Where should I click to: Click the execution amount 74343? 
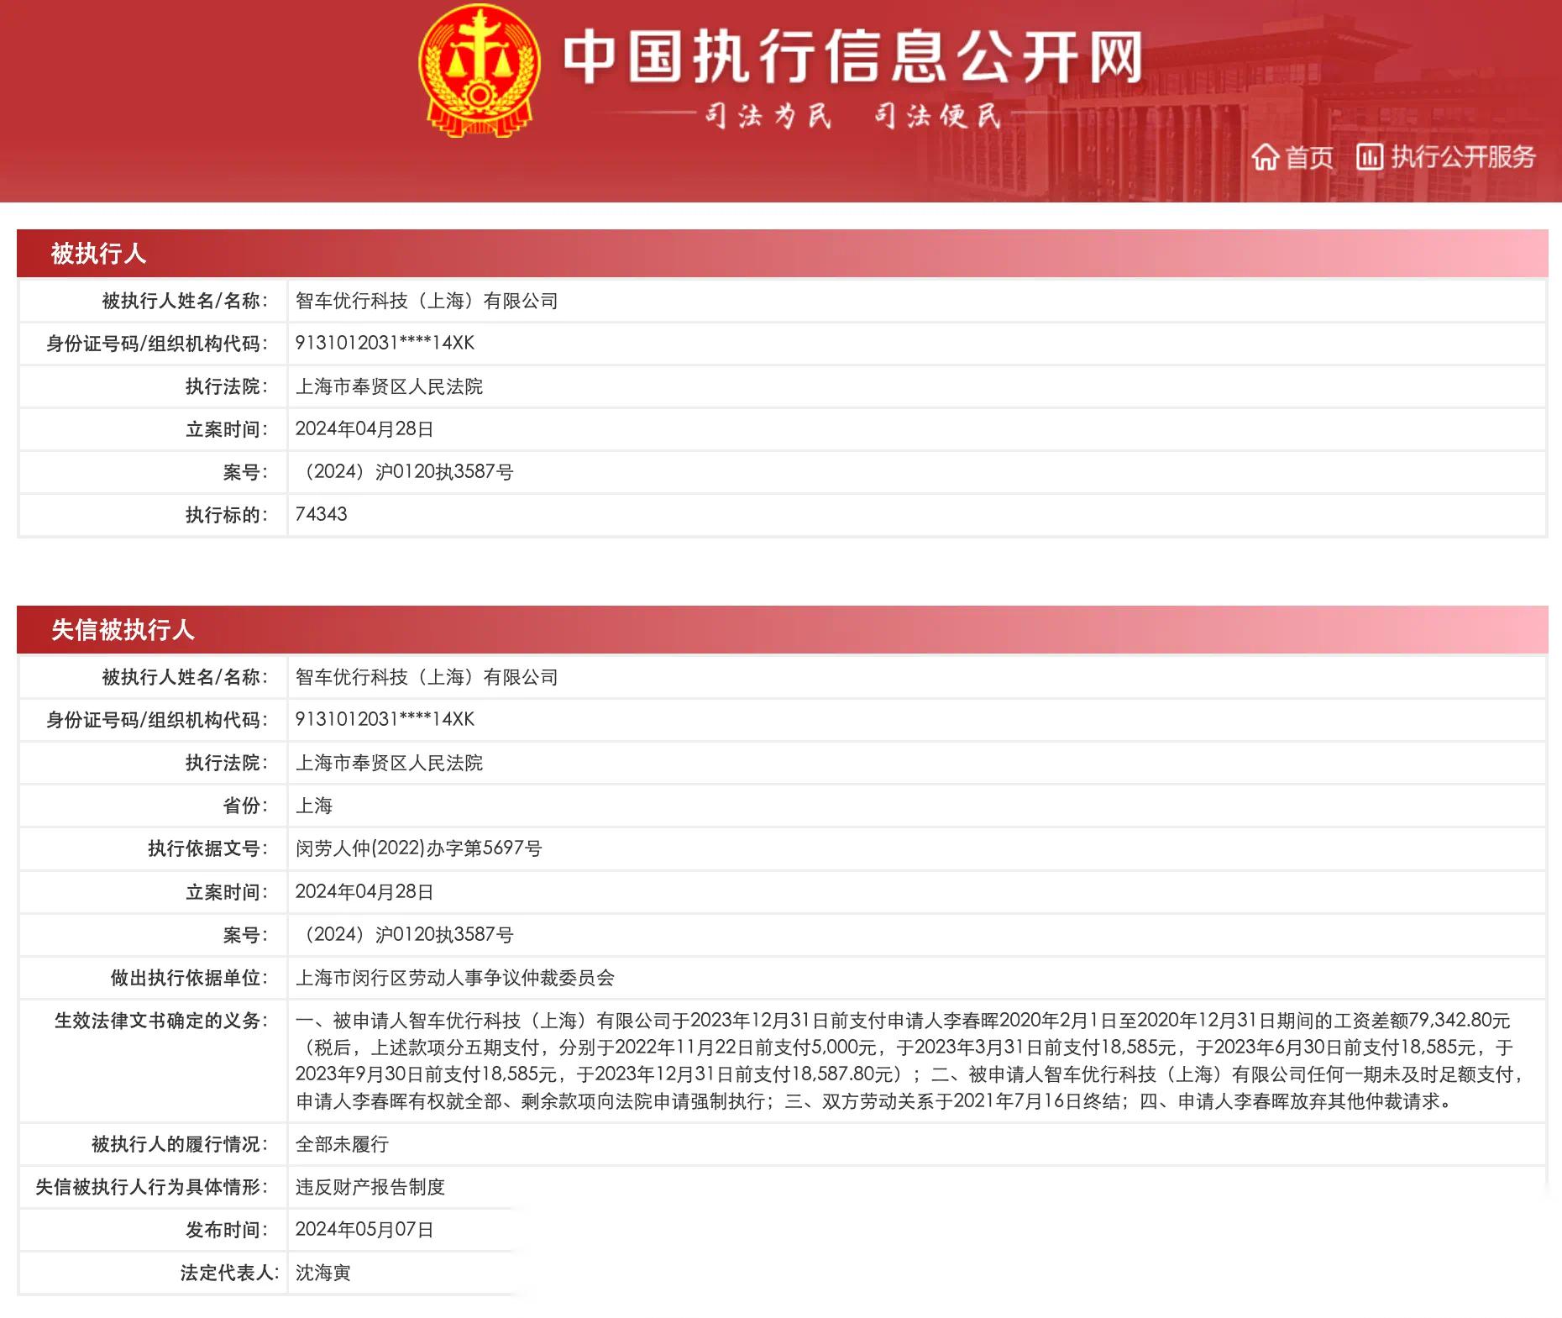(321, 514)
